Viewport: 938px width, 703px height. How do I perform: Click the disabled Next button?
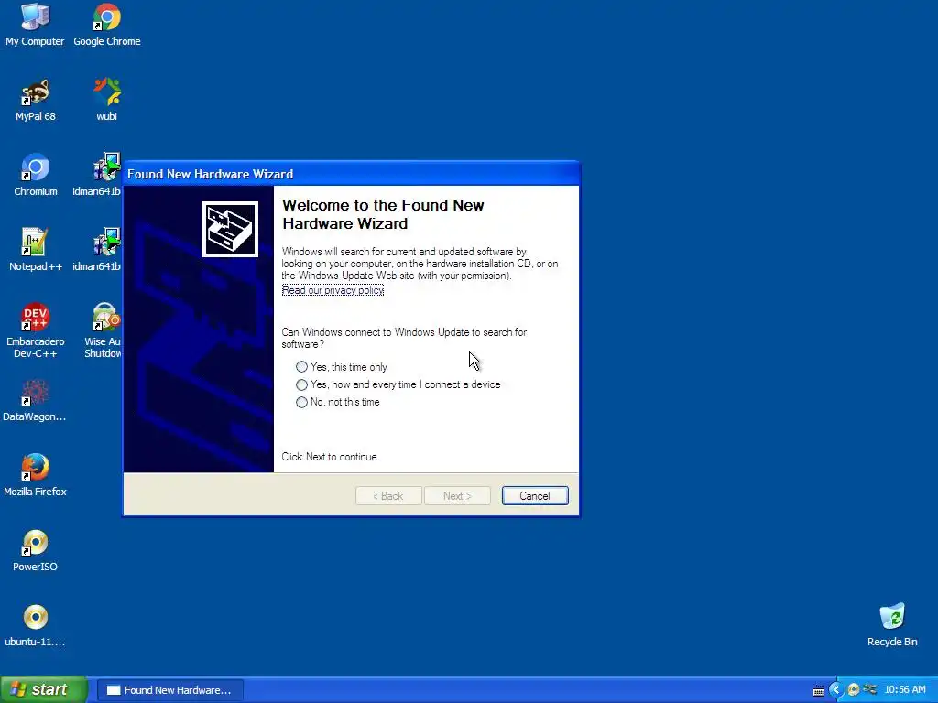(457, 495)
